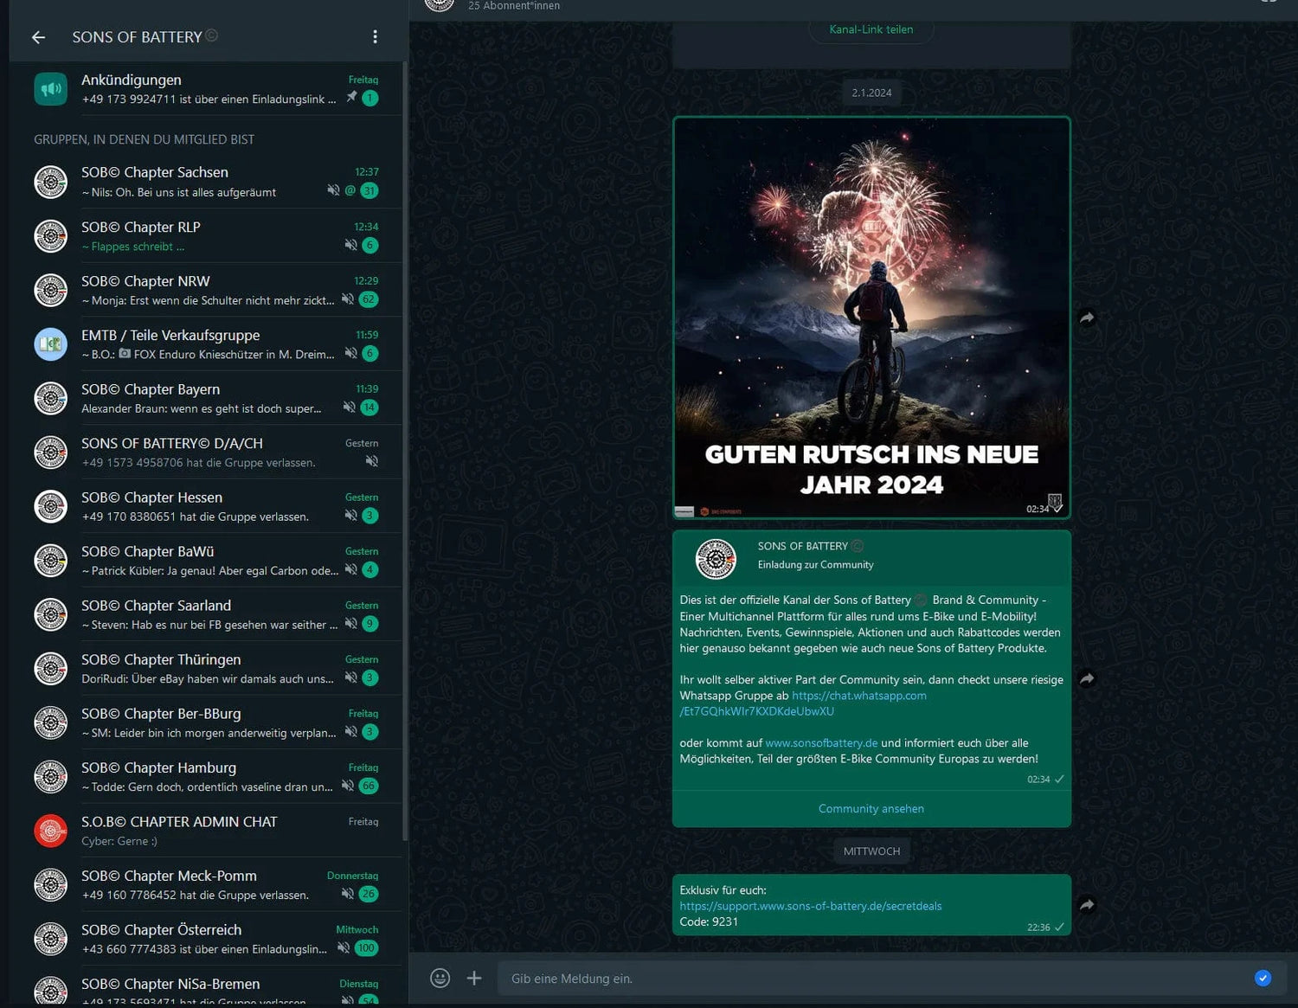Click the Community ansehen button

[871, 808]
